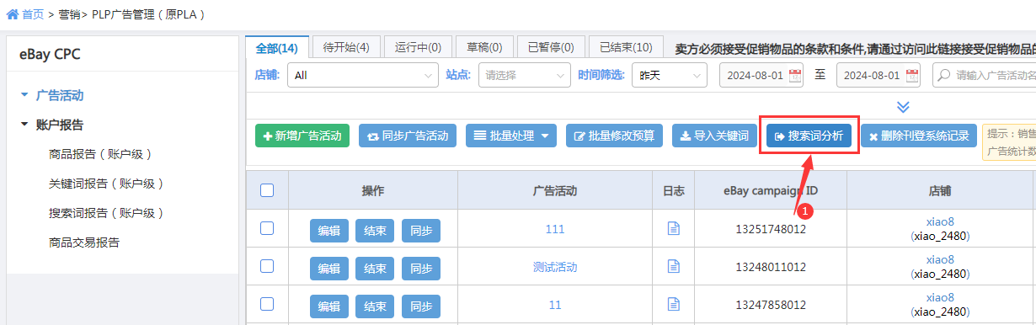
Task: Click the double chevron expand filters icon
Action: coord(903,107)
